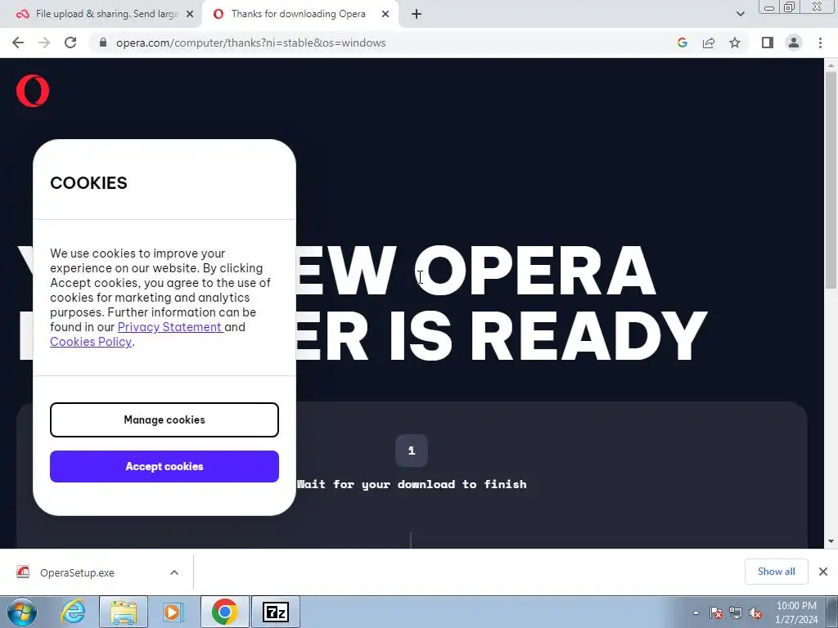Click the Opera logo on the page
The height and width of the screenshot is (628, 838).
click(33, 90)
